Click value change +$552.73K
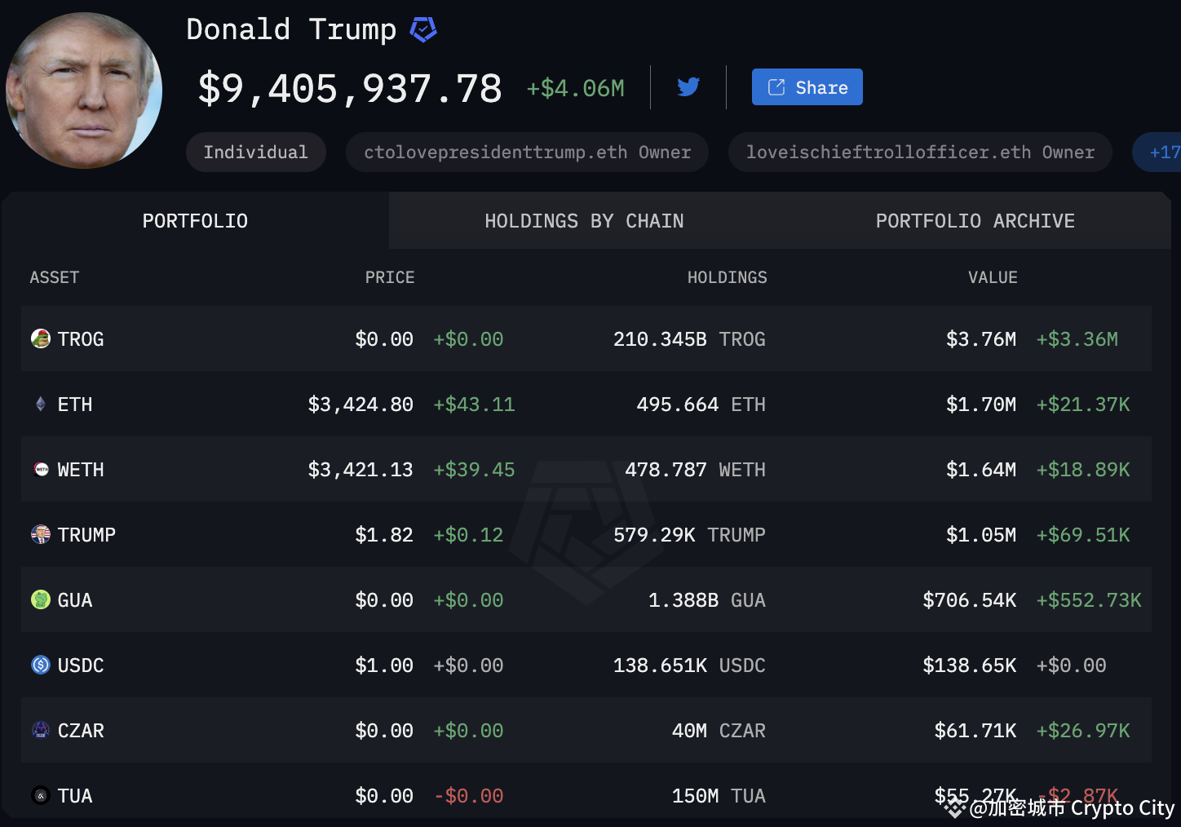The height and width of the screenshot is (827, 1181). coord(1089,600)
